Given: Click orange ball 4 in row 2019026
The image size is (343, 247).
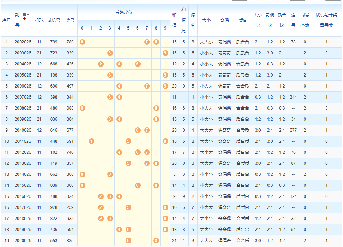Looking at the screenshot, I should pyautogui.click(x=119, y=230).
